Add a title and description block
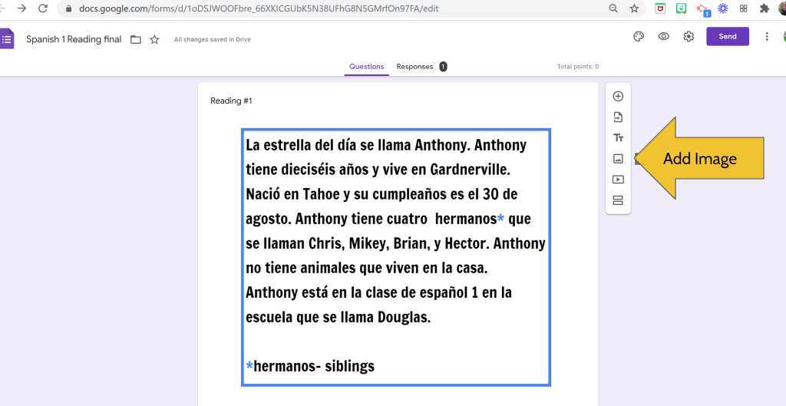The width and height of the screenshot is (786, 406). coord(618,138)
